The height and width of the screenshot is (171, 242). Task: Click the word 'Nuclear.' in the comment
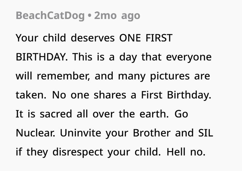click(36, 133)
